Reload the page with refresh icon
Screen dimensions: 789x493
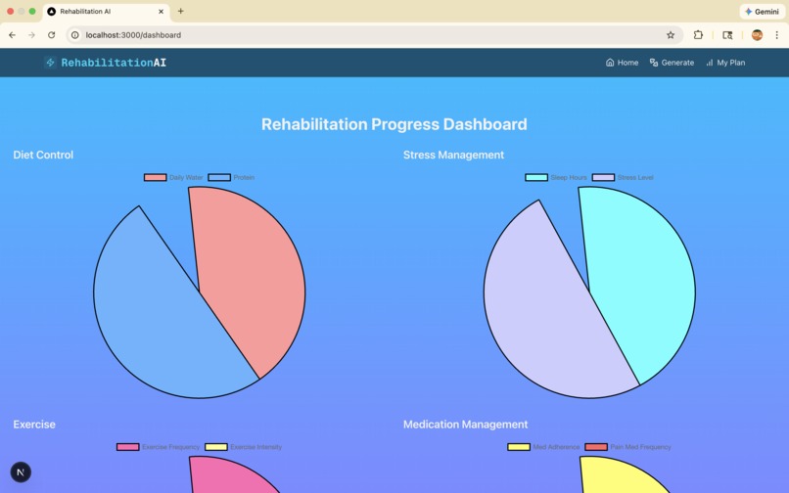pyautogui.click(x=51, y=35)
